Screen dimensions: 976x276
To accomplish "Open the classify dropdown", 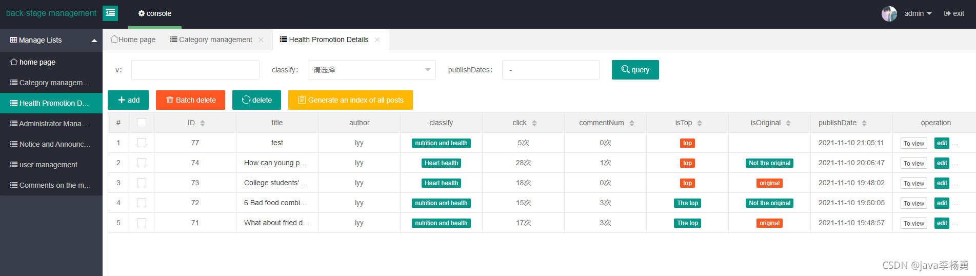I will point(371,70).
